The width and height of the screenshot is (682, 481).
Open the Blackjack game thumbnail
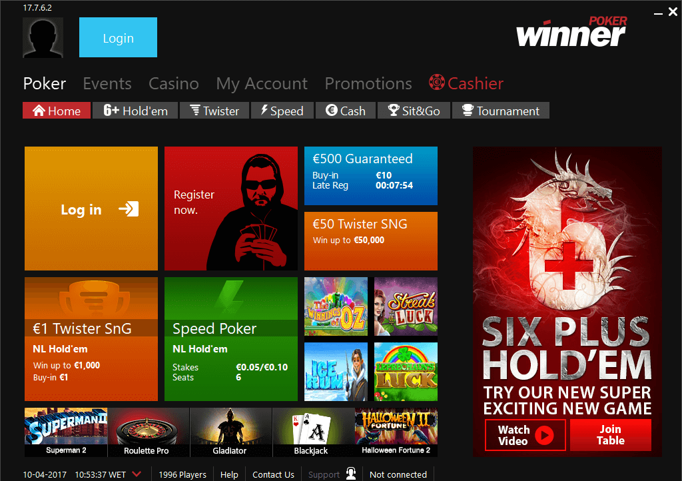coord(314,432)
